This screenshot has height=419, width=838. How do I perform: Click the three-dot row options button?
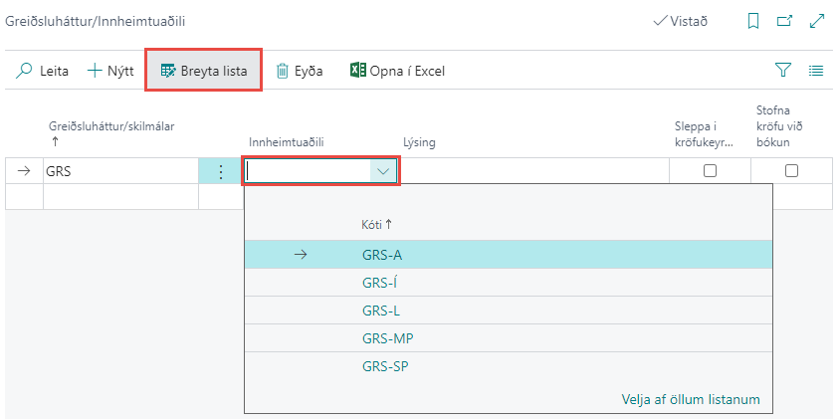click(x=220, y=171)
